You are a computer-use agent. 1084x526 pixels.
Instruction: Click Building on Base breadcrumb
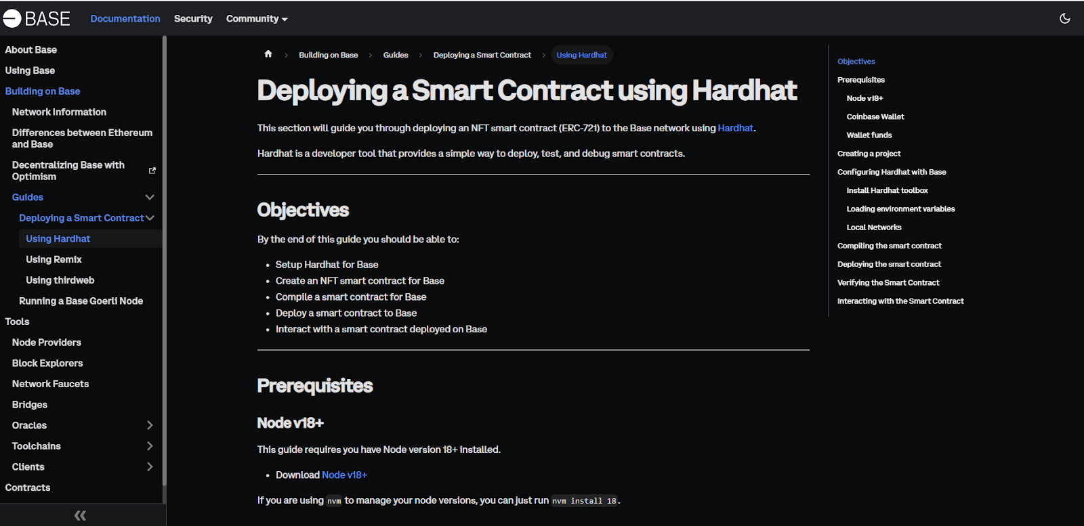pyautogui.click(x=328, y=55)
